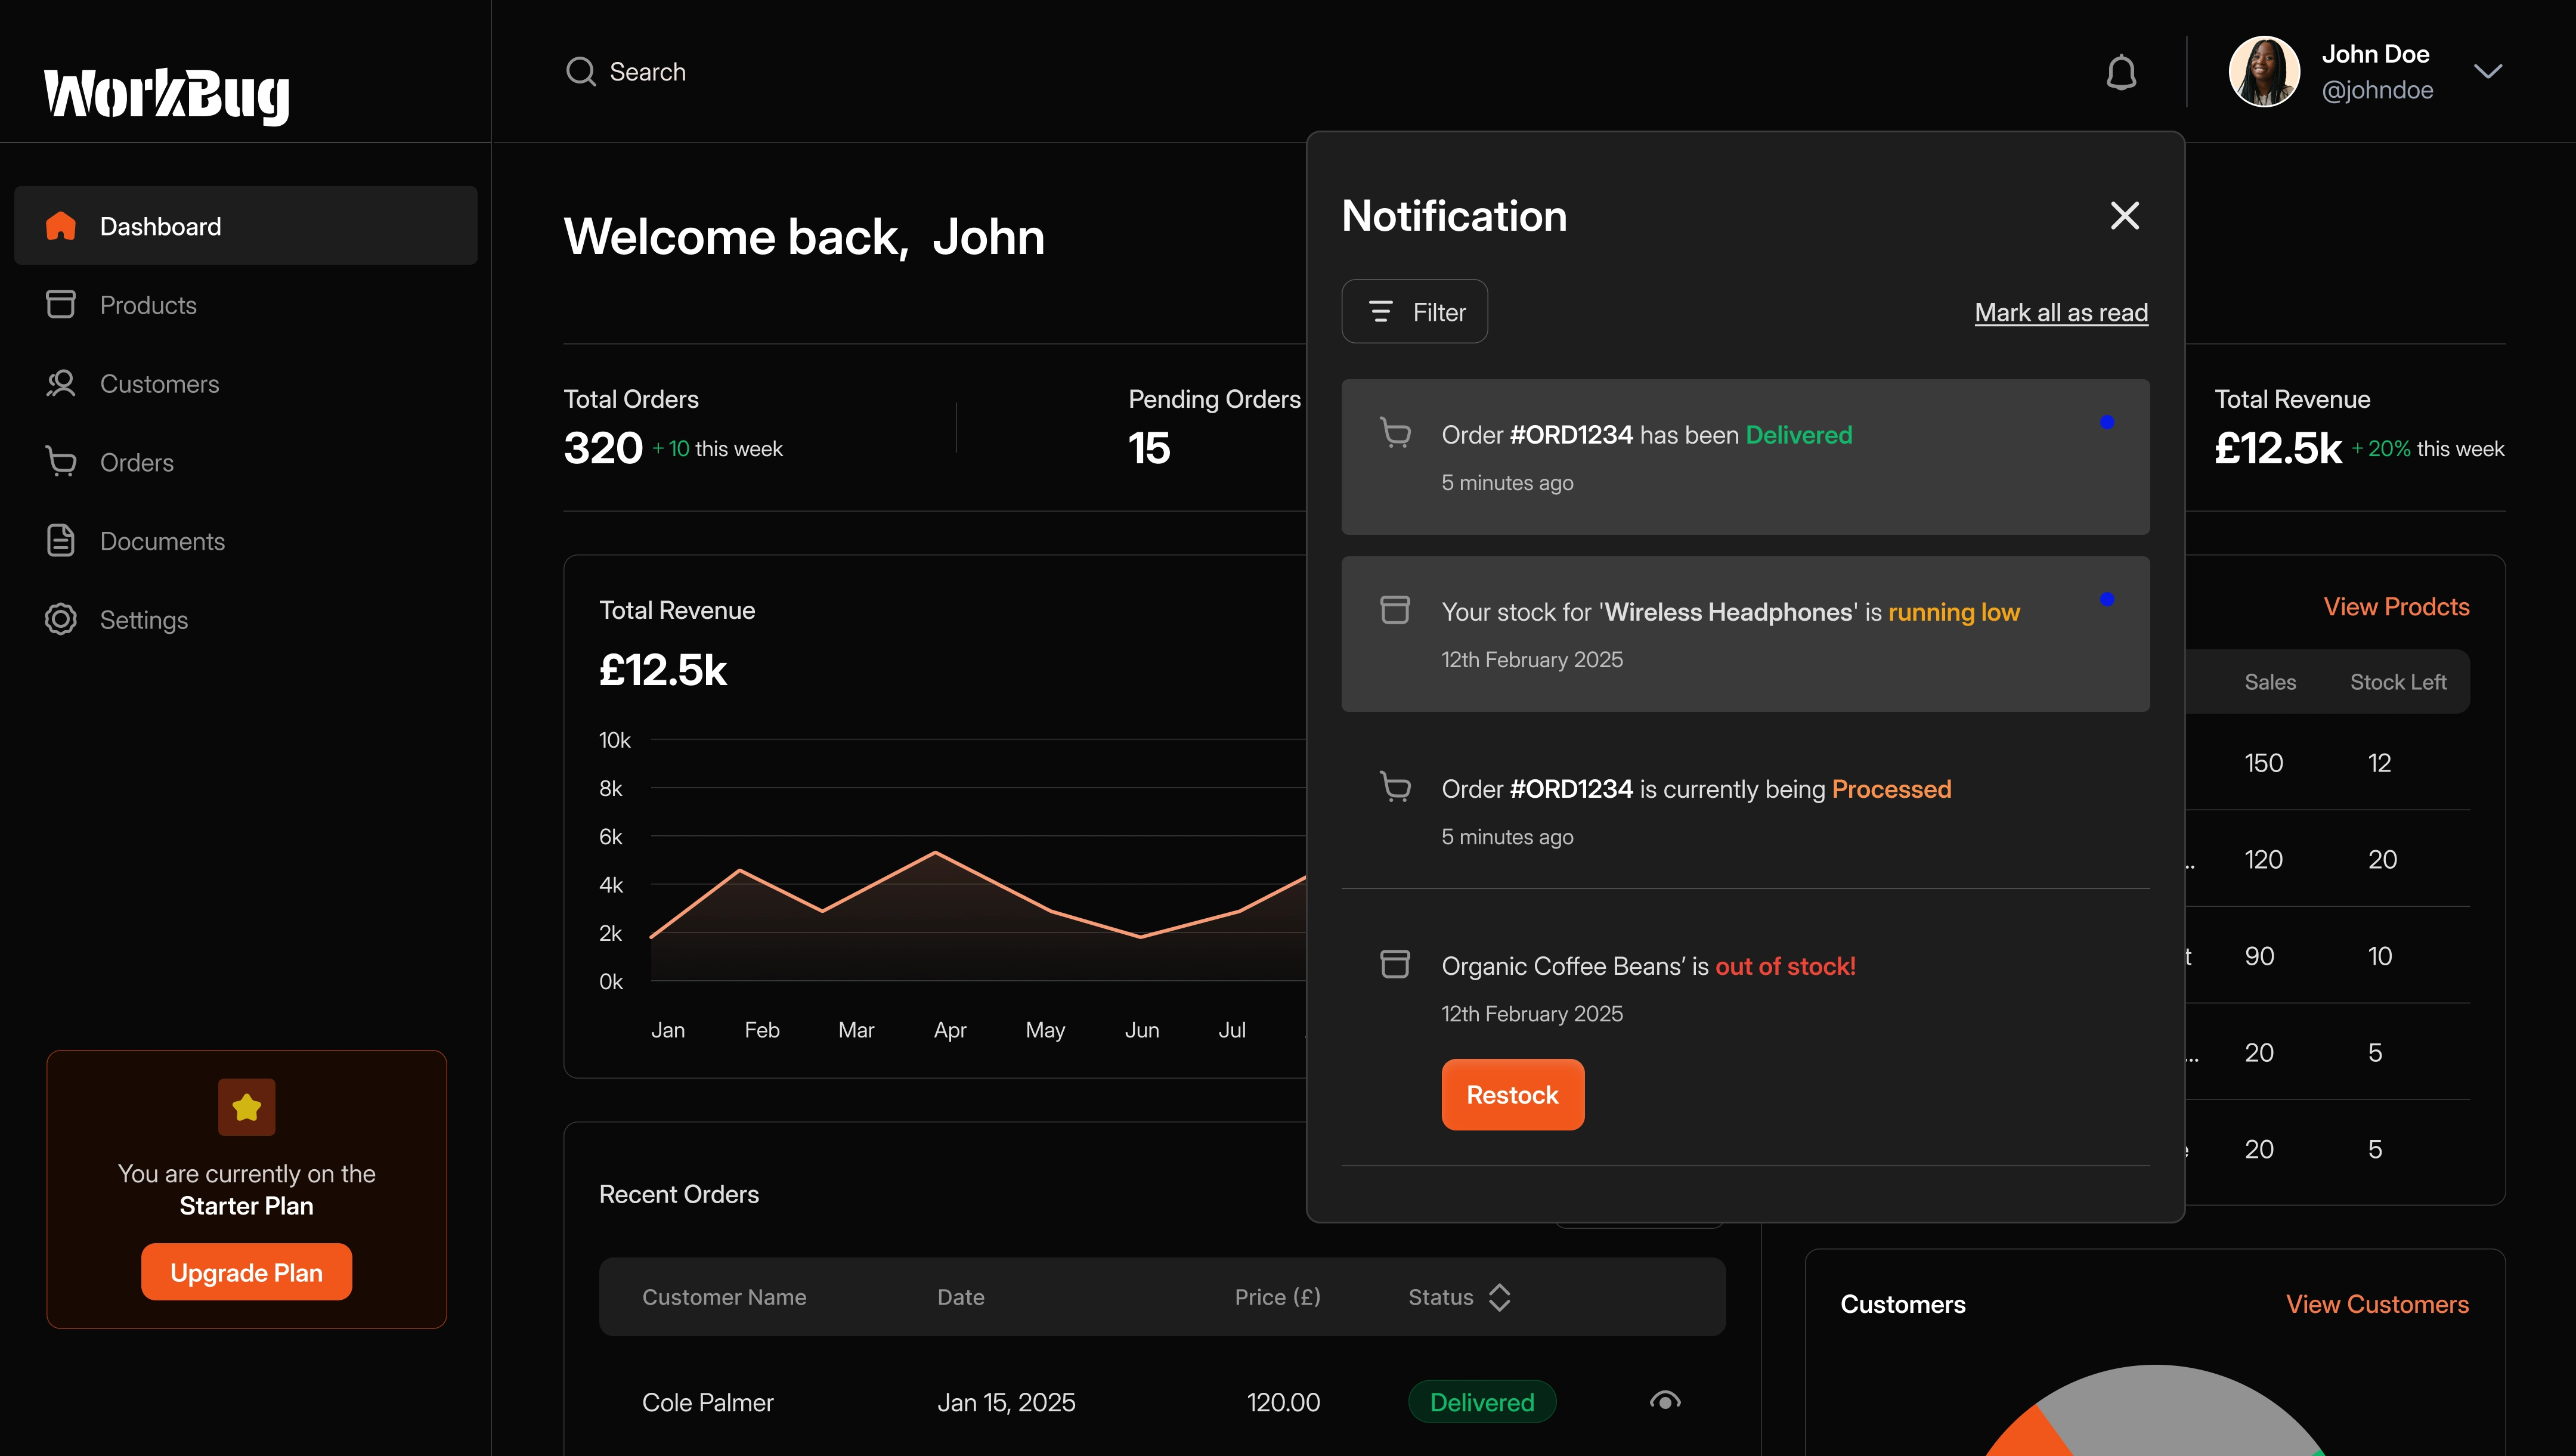Click the Stock Left column header

tap(2397, 682)
